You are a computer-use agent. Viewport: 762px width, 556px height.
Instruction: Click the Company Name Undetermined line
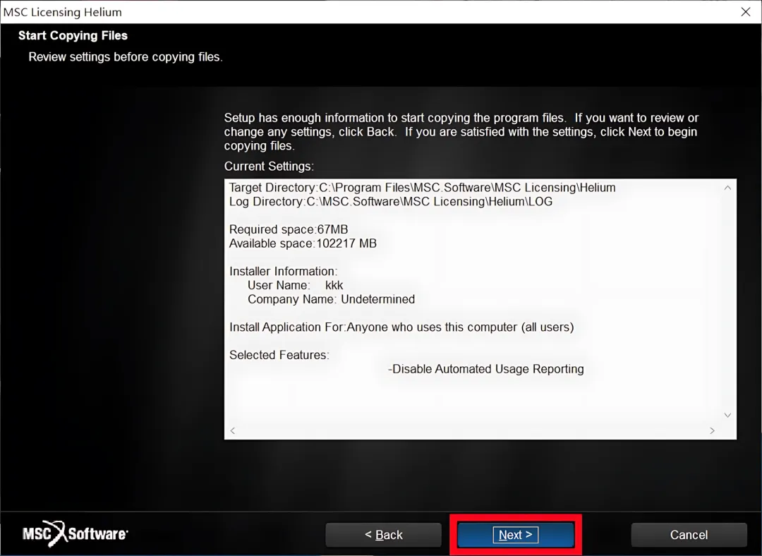pyautogui.click(x=332, y=299)
